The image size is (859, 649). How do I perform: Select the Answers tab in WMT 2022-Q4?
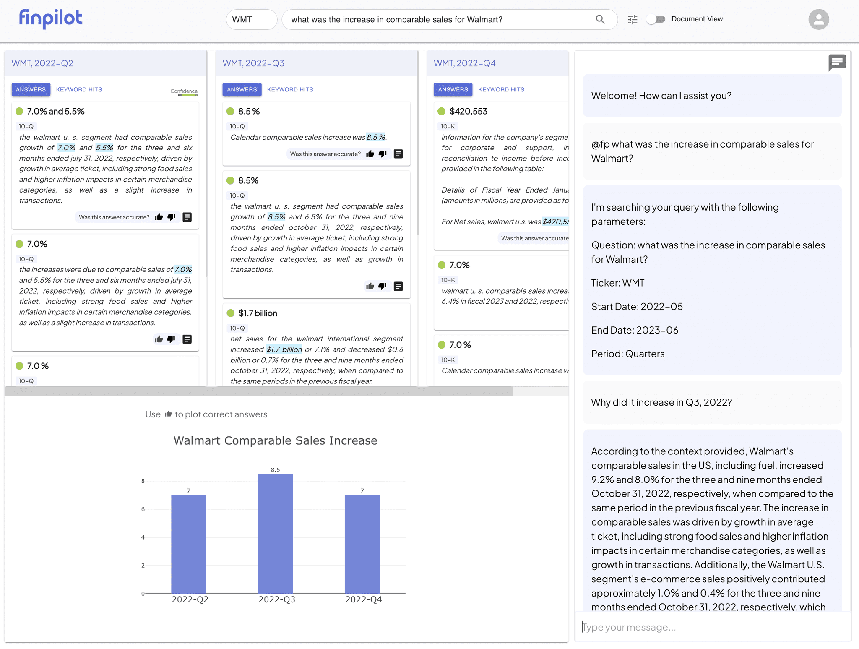(x=453, y=89)
